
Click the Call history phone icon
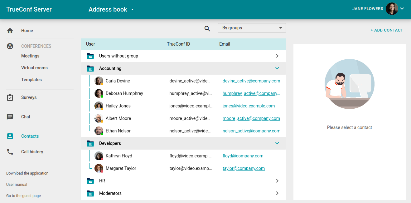10,152
